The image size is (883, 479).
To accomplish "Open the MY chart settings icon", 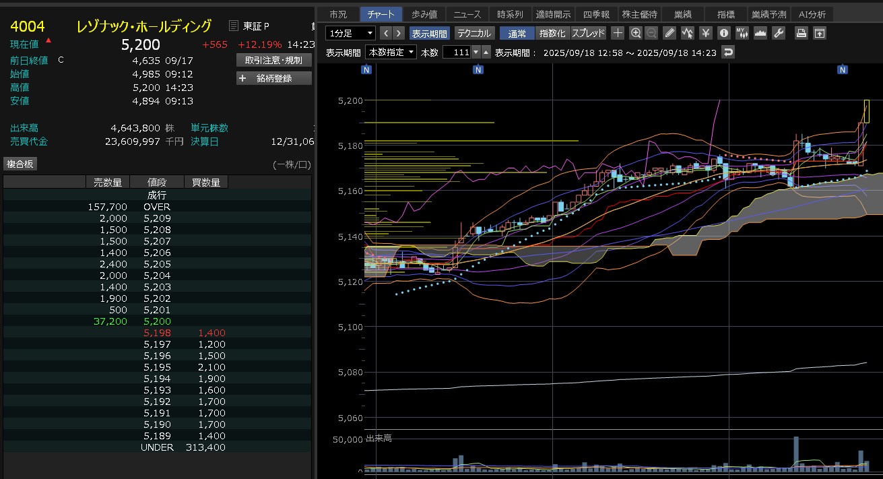I will (x=742, y=32).
